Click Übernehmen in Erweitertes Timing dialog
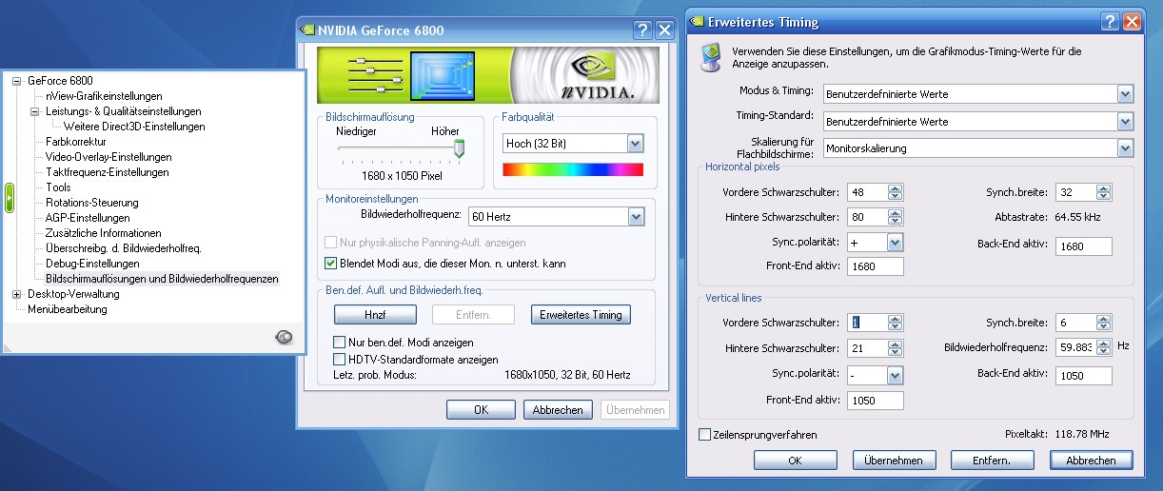Screen dimensions: 1163x491 click(x=894, y=461)
